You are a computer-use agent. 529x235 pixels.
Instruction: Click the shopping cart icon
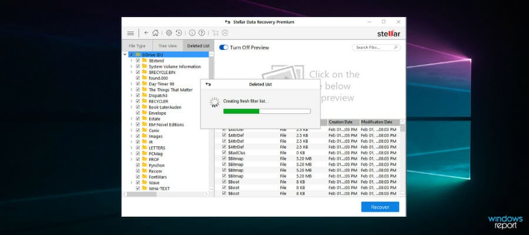point(215,33)
